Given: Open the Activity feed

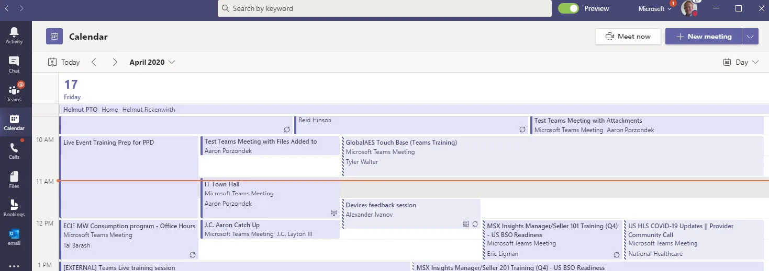Looking at the screenshot, I should pos(14,36).
